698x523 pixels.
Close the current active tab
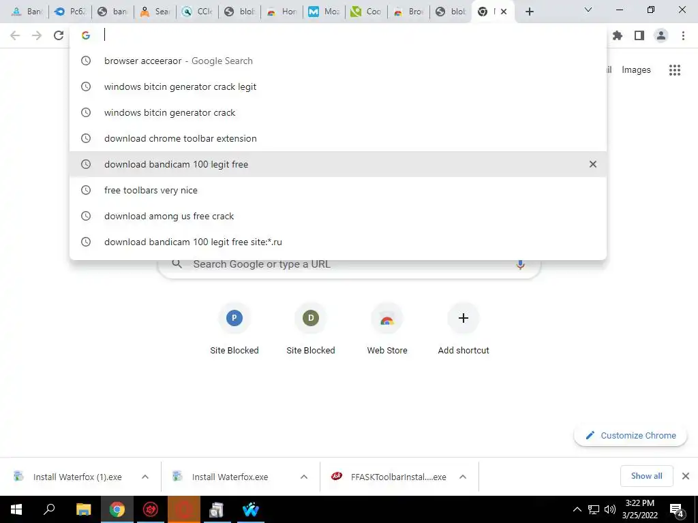(504, 12)
